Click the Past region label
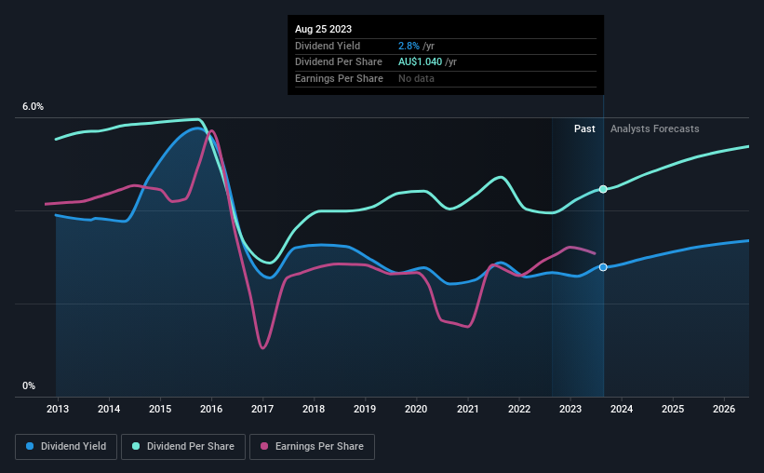764x473 pixels. [584, 128]
